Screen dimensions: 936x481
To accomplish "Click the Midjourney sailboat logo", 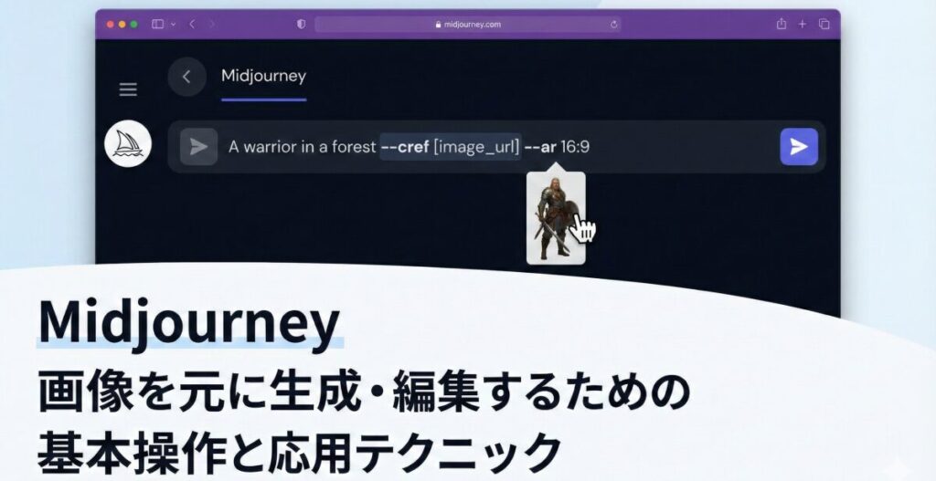I will pyautogui.click(x=128, y=143).
